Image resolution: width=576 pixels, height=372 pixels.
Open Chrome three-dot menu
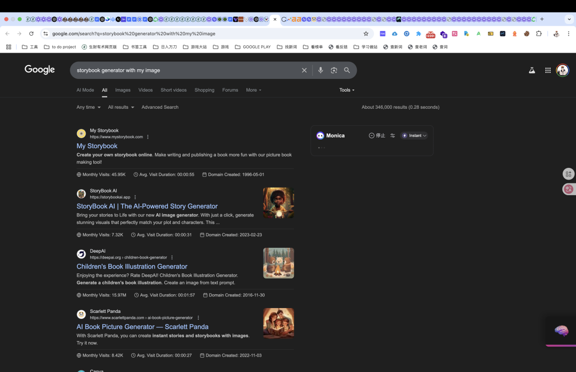(569, 34)
